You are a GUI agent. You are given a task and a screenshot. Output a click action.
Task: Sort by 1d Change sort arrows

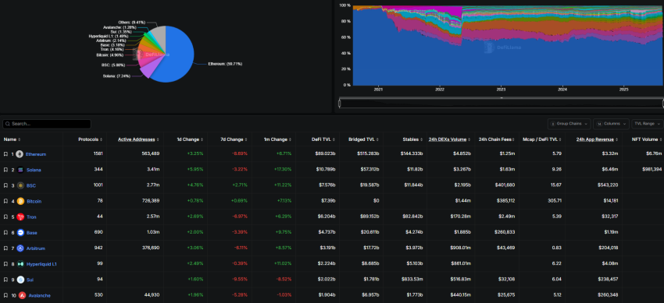point(202,139)
